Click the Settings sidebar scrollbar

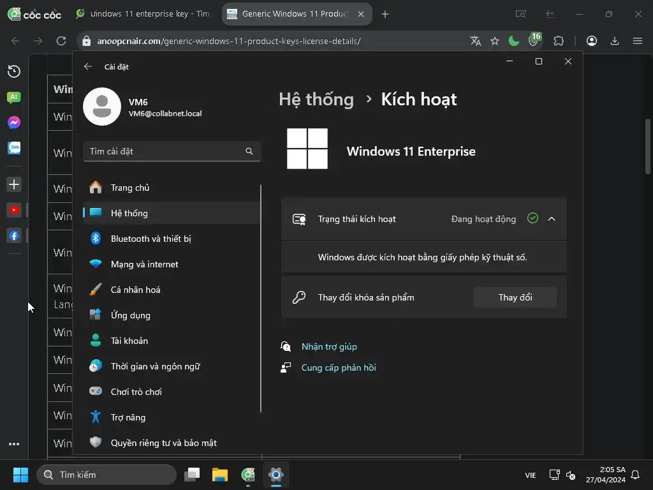pos(261,299)
